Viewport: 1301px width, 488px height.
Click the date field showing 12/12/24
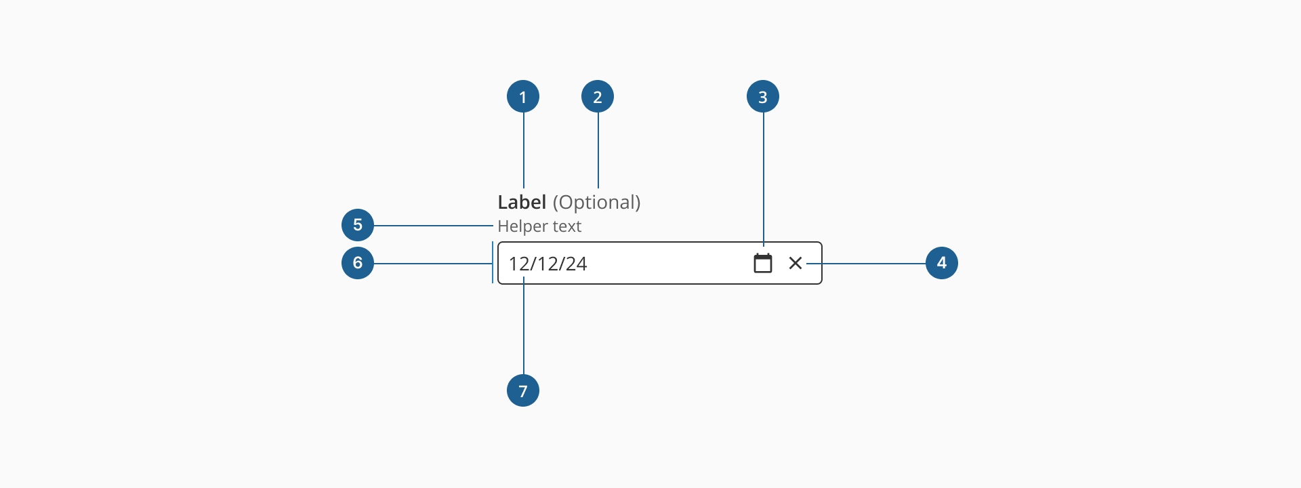click(660, 263)
